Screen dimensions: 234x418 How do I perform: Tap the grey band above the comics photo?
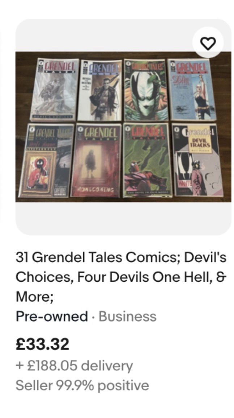coord(104,35)
